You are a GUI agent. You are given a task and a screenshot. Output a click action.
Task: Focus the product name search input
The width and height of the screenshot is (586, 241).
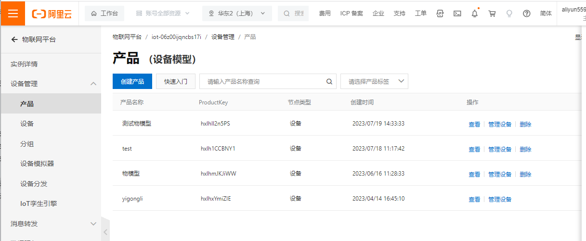(x=262, y=82)
